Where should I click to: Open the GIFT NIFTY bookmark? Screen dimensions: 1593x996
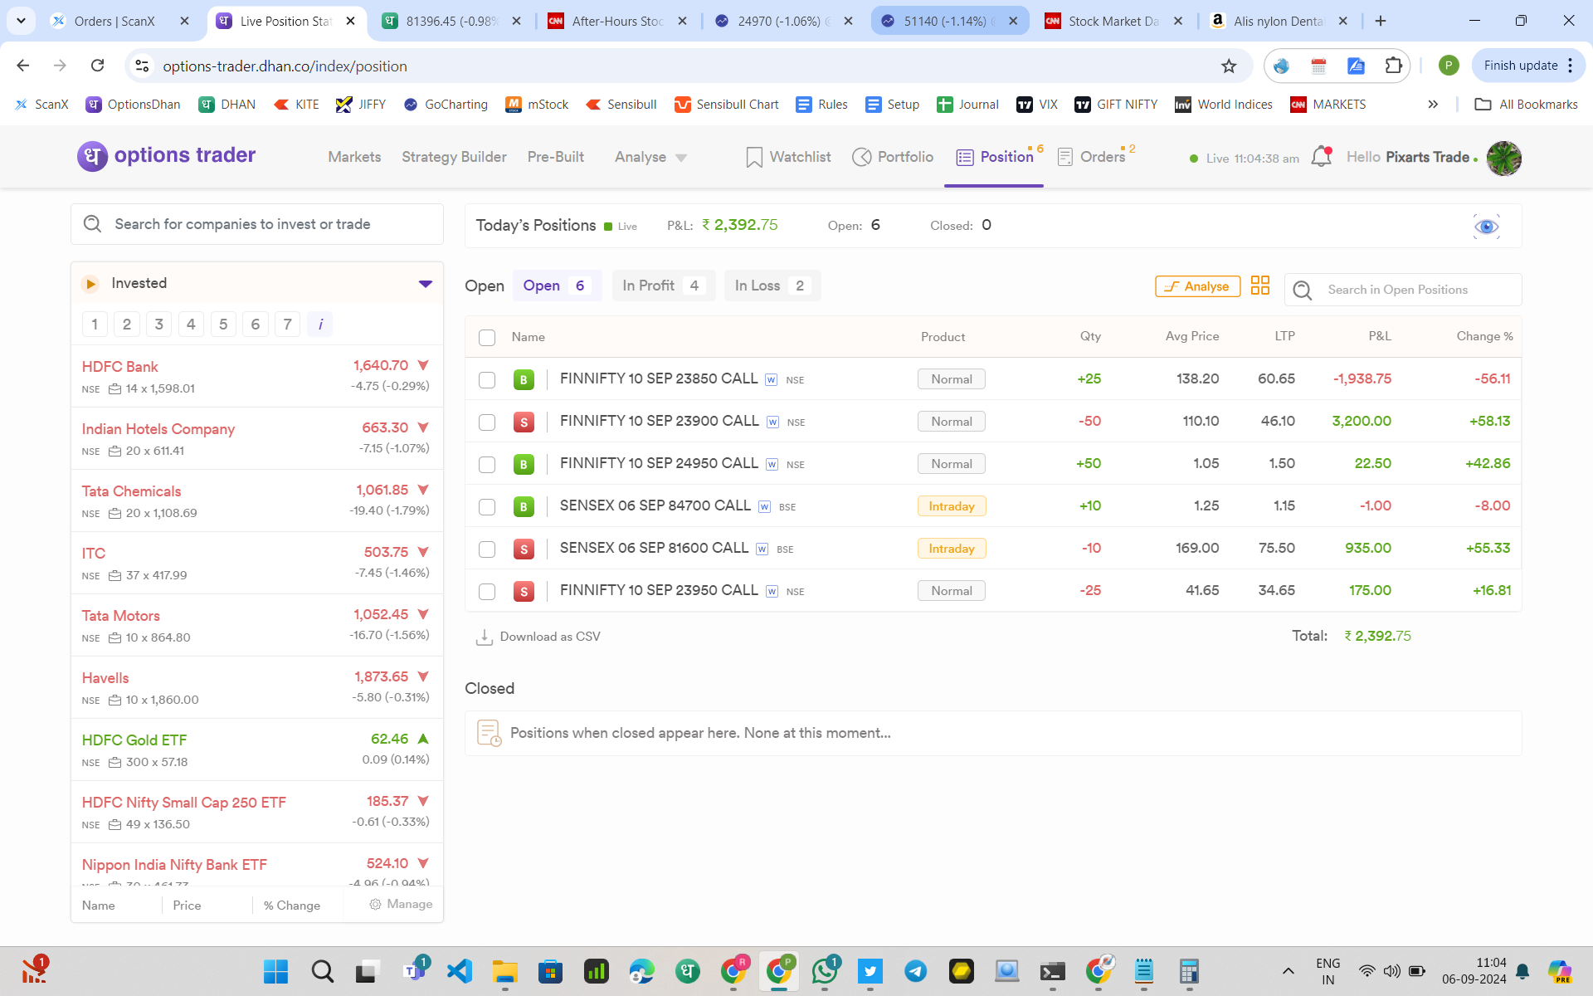[x=1116, y=104]
